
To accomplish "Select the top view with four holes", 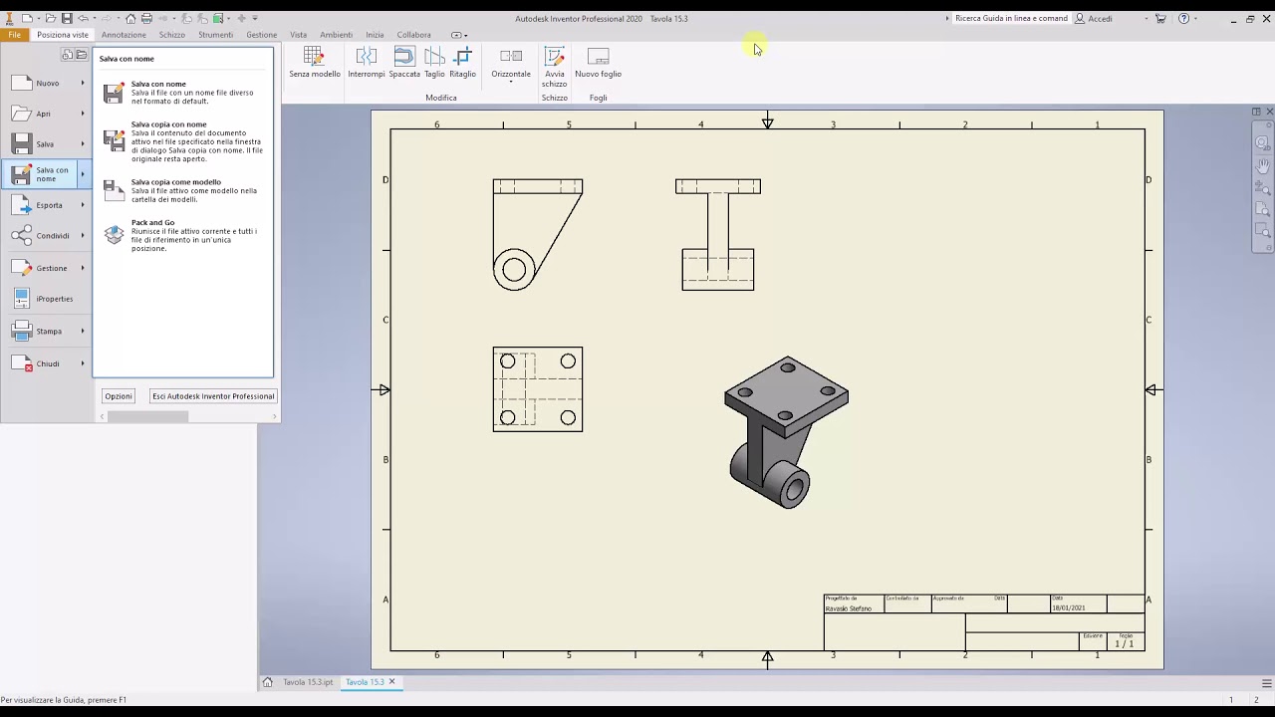I will click(538, 389).
